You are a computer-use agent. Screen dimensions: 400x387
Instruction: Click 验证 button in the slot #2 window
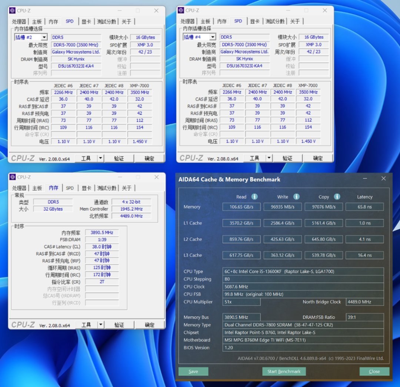[119, 158]
